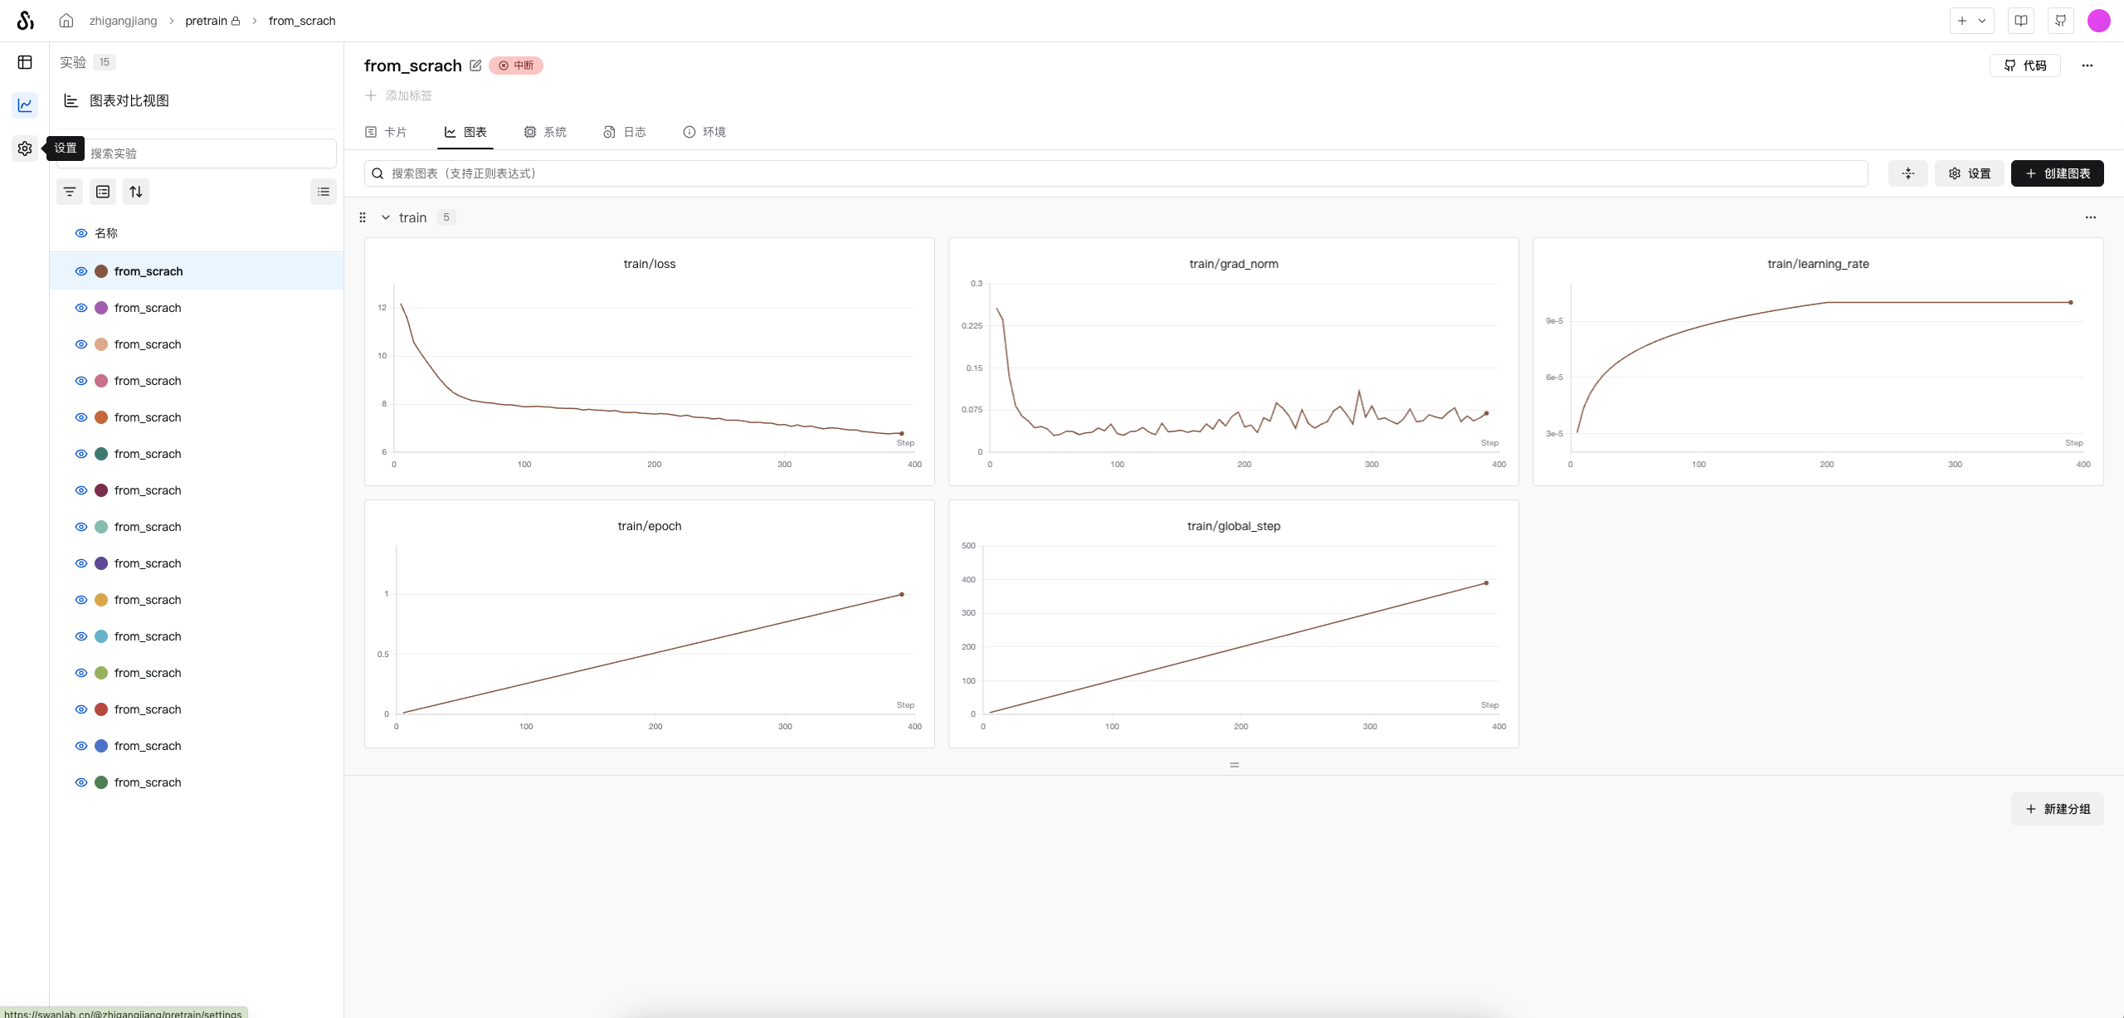Screen dimensions: 2124x1018
Task: Click the smoothing sparkle icon button
Action: (1908, 173)
